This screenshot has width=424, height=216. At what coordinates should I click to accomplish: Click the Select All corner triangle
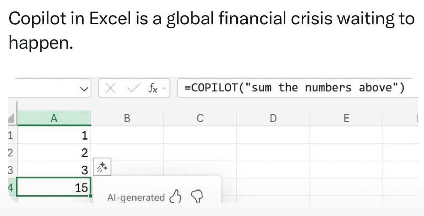(x=11, y=118)
